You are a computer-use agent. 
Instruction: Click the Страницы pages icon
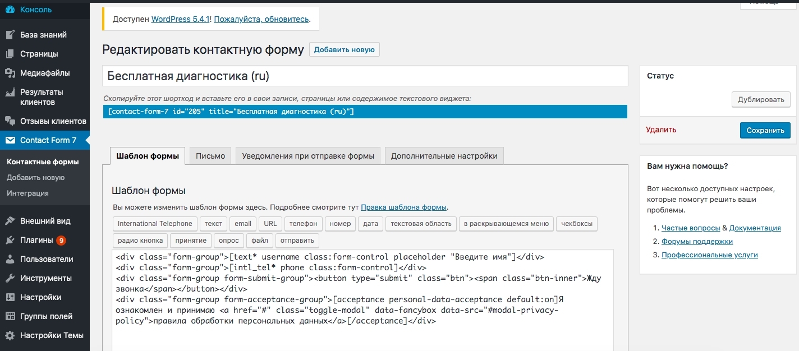pos(10,54)
